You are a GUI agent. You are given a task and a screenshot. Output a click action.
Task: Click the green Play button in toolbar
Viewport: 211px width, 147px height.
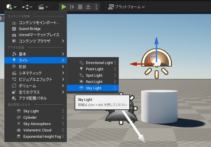pyautogui.click(x=64, y=7)
